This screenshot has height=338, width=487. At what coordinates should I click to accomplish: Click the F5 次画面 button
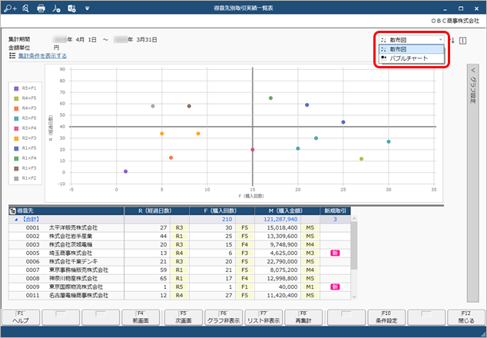[x=184, y=317]
